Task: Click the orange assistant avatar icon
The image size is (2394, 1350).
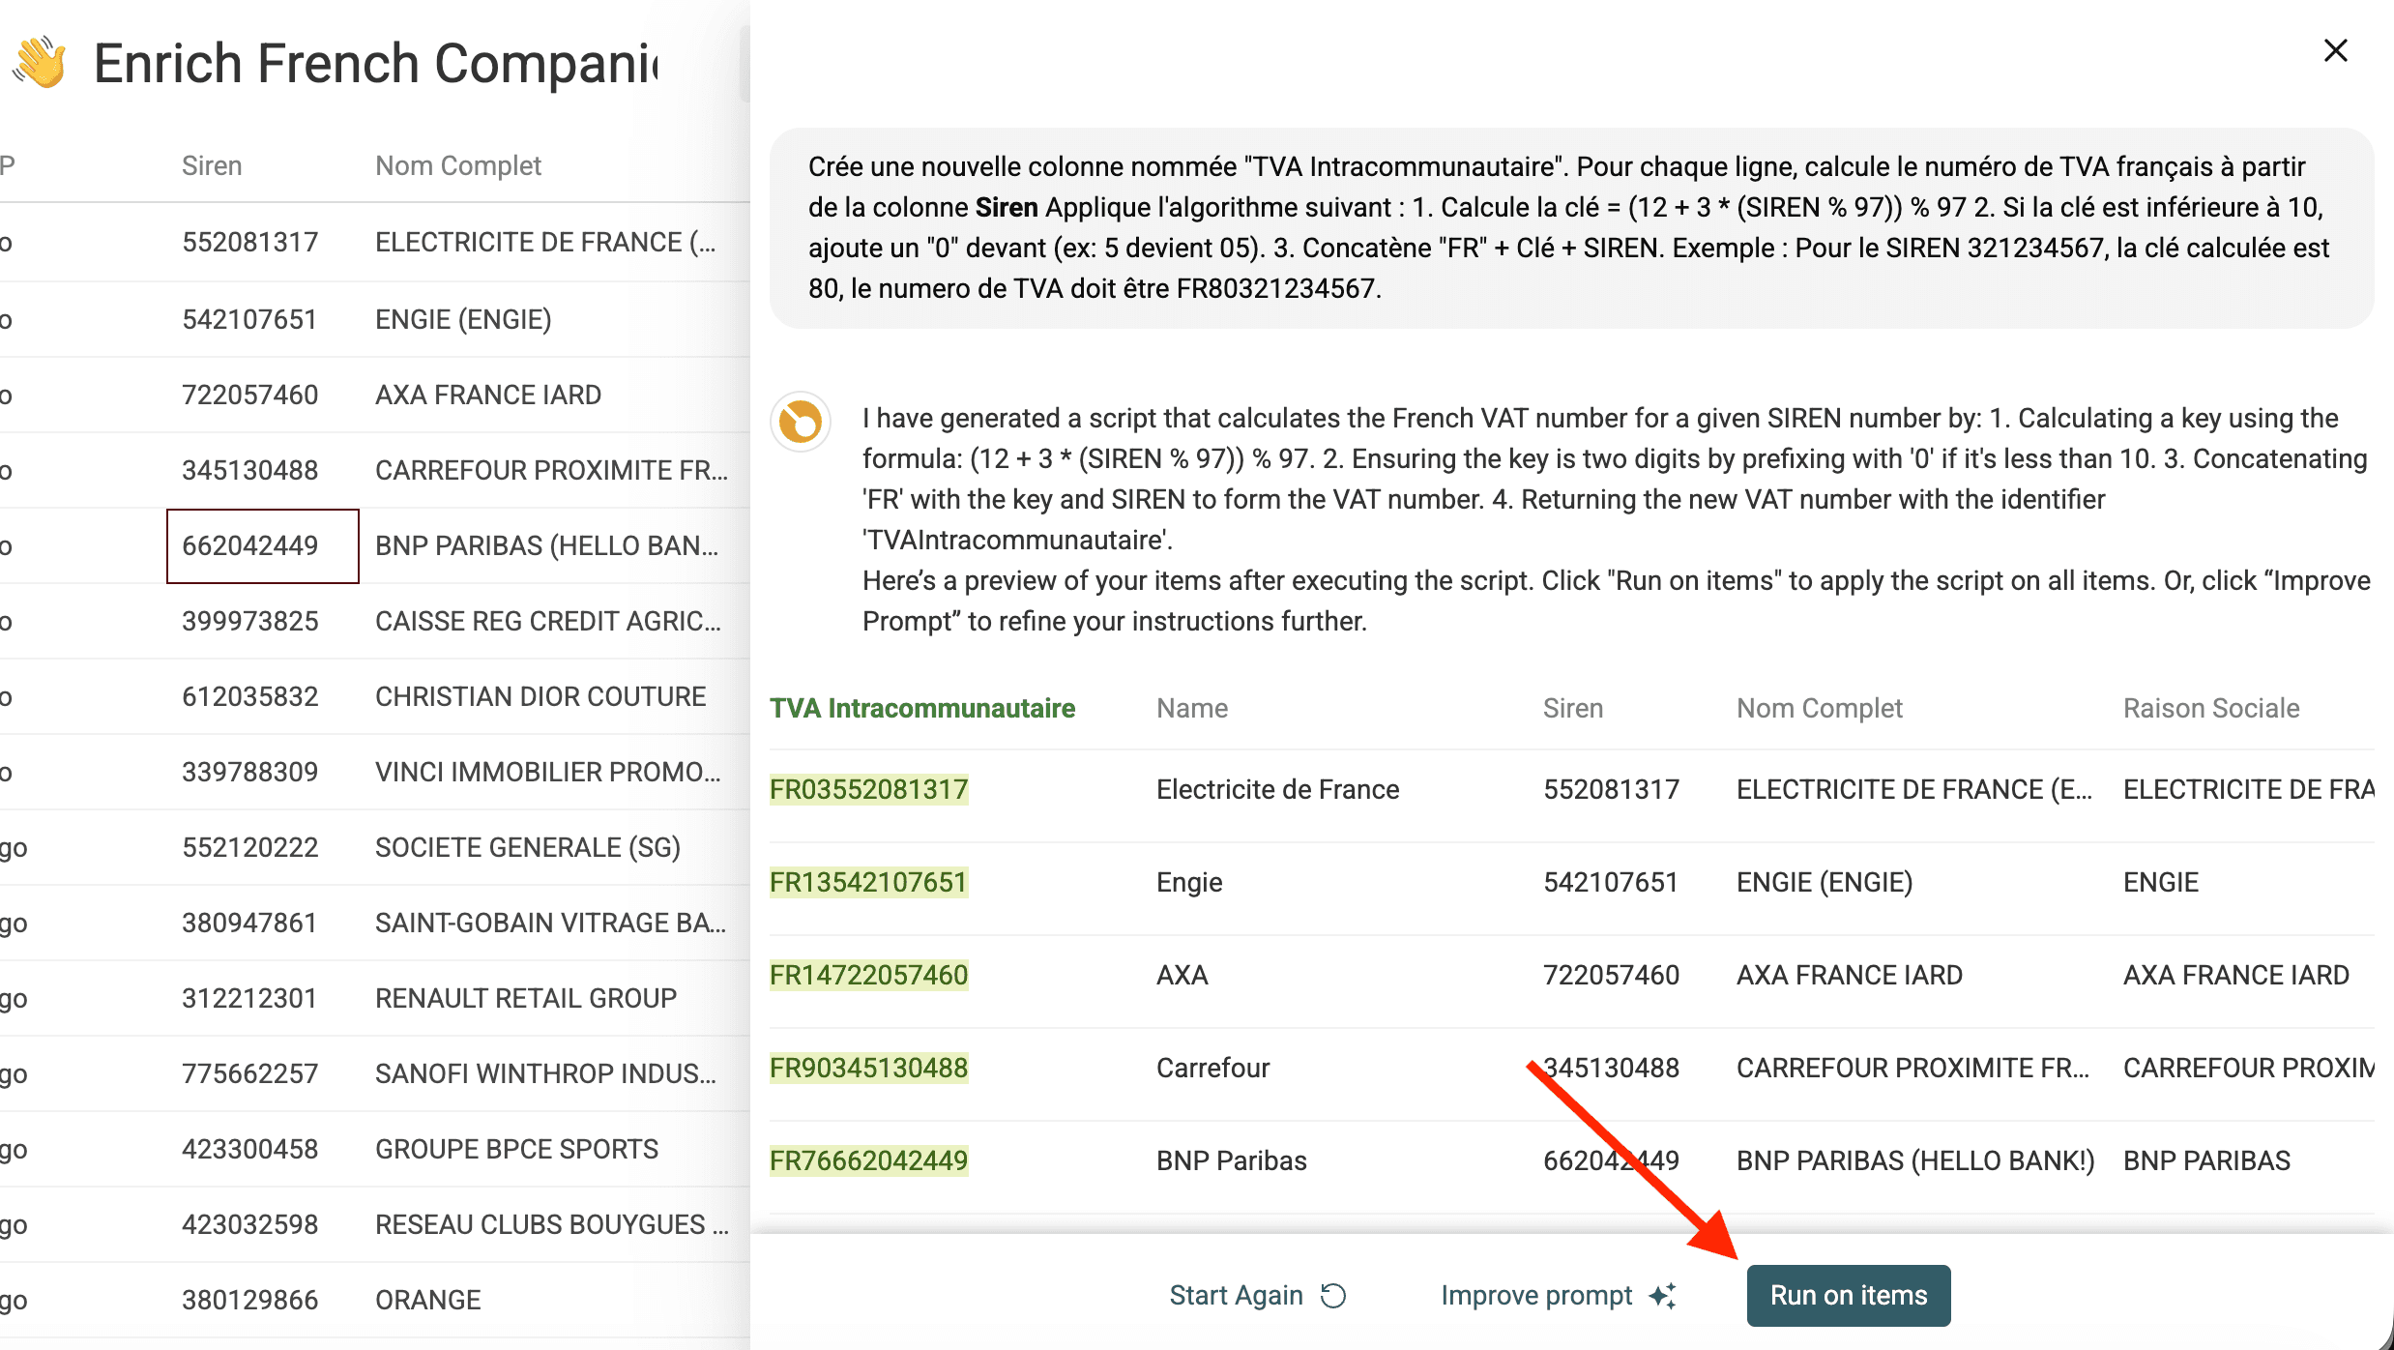Action: pos(801,422)
